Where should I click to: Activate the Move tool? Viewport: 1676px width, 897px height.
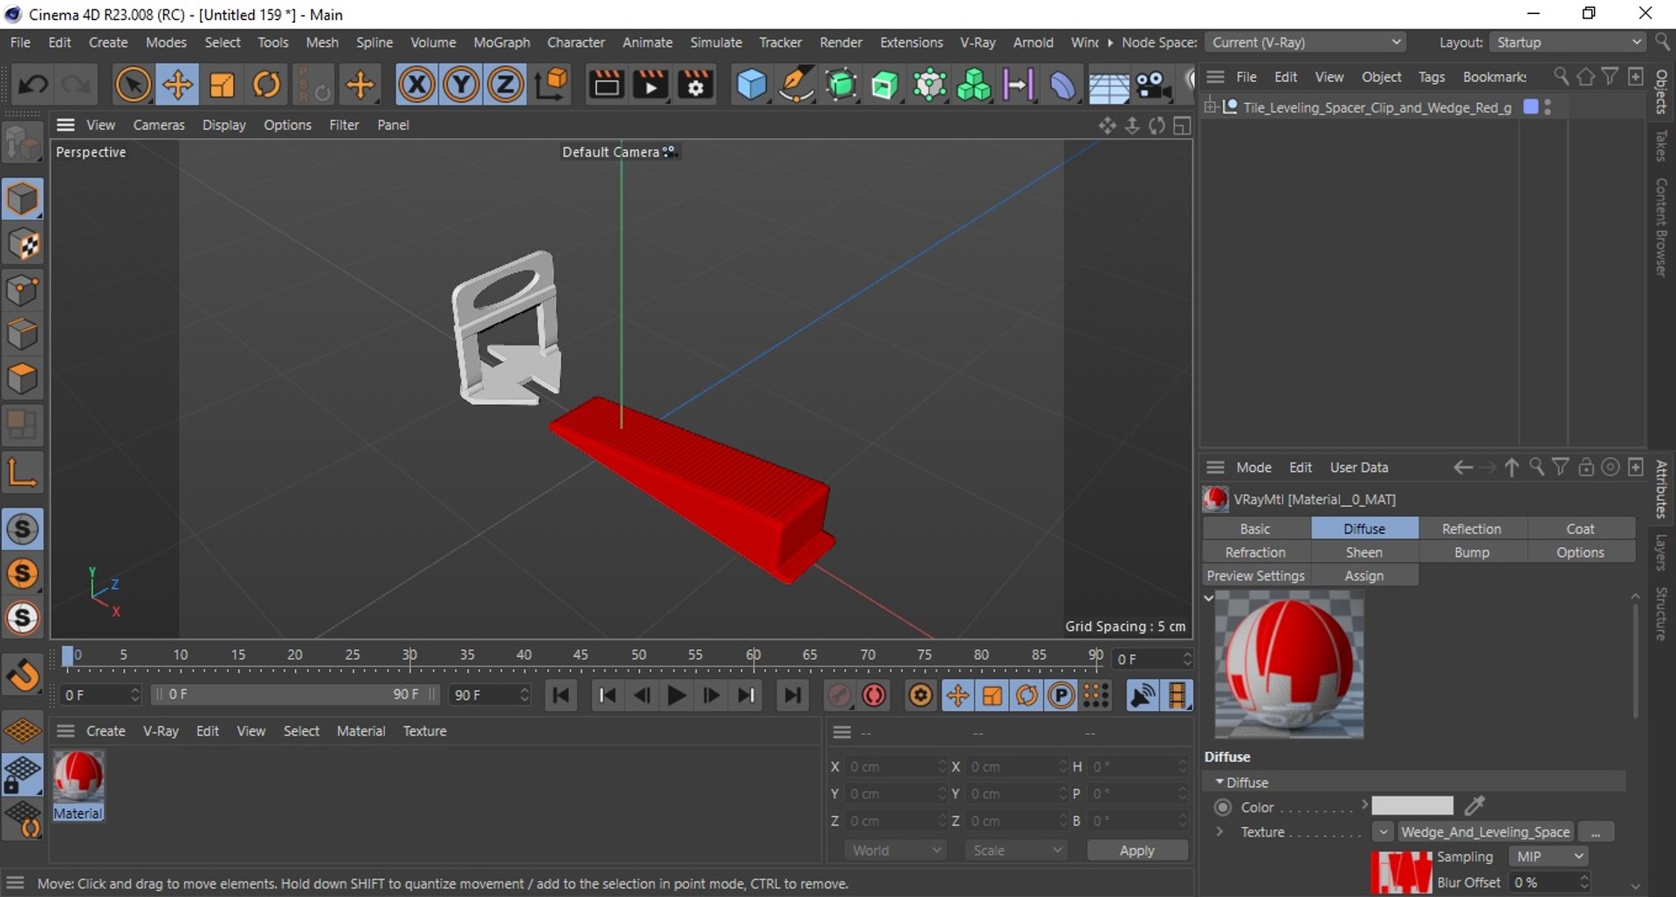point(177,85)
